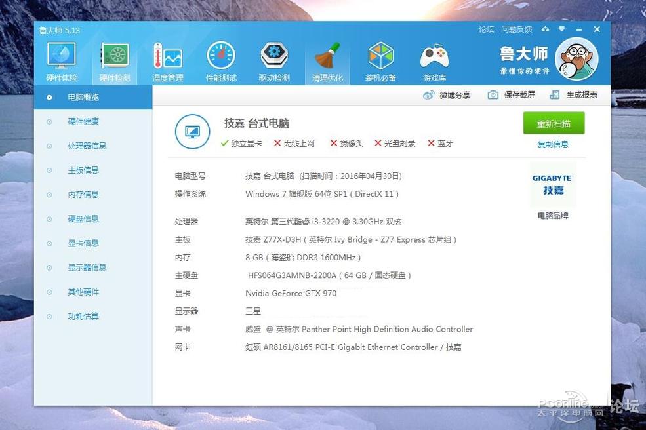The height and width of the screenshot is (430, 646).
Task: Click the monitor value 三星
Action: [253, 311]
